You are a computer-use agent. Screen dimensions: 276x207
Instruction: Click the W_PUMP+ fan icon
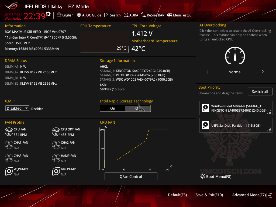tap(9, 171)
